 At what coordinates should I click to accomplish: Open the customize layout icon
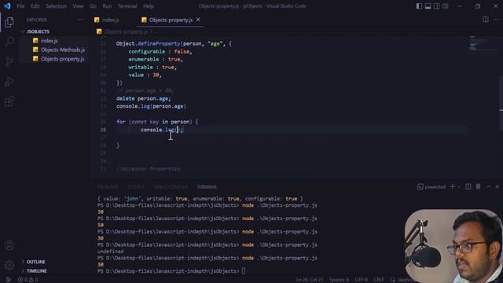(x=446, y=6)
